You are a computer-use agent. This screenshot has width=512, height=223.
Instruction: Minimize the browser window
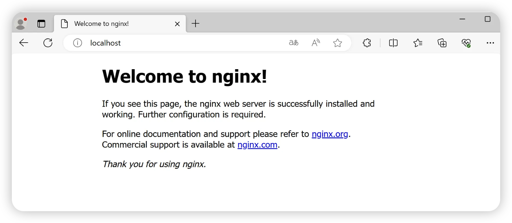point(462,19)
